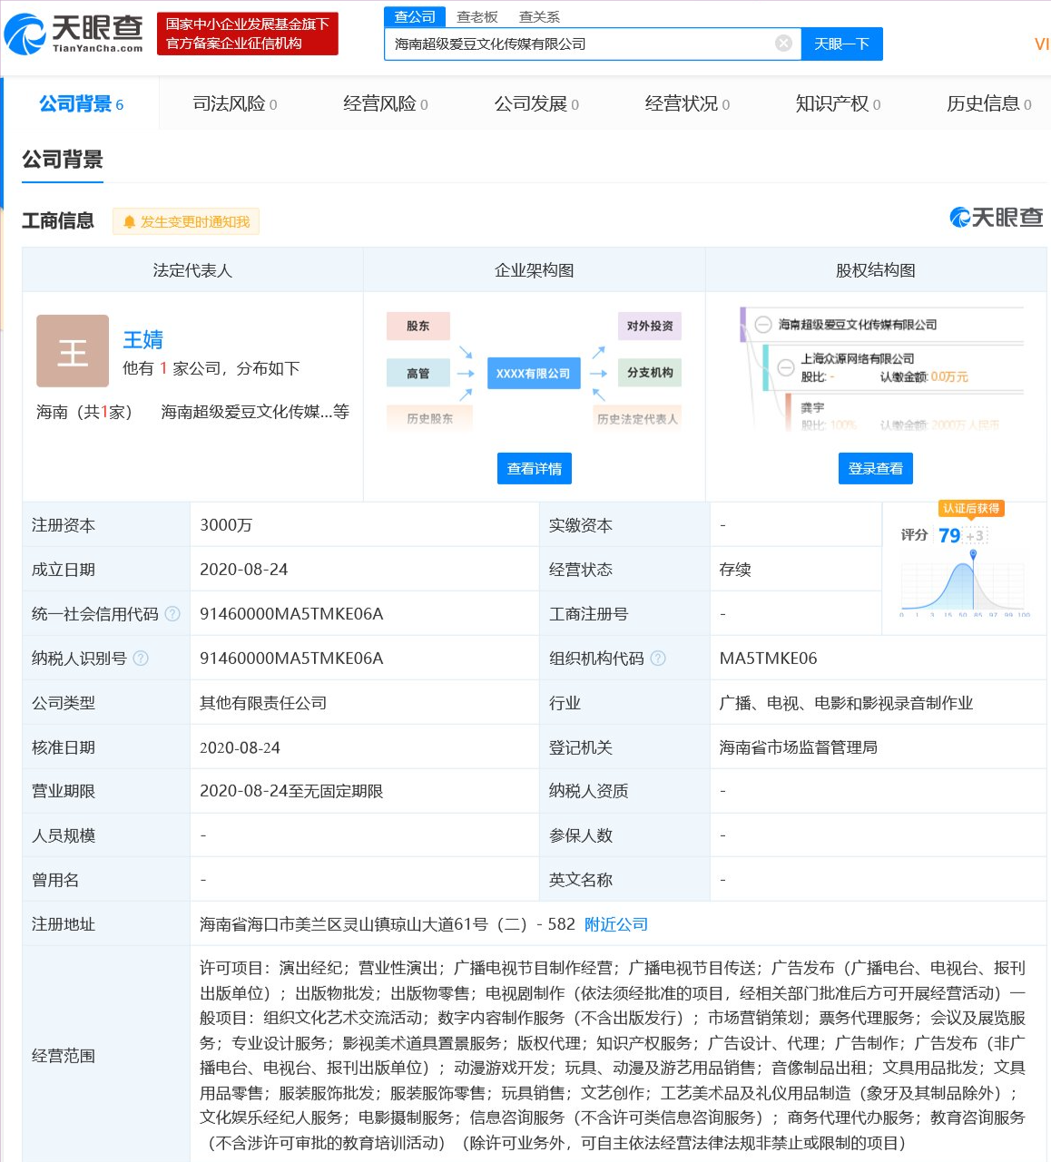Click the TianYanCha logo
The height and width of the screenshot is (1162, 1051).
coord(74,34)
